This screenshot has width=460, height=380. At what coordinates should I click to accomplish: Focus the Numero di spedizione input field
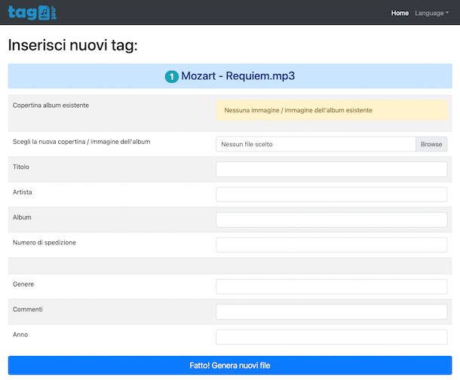pyautogui.click(x=332, y=245)
